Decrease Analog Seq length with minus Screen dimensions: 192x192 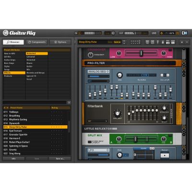162,75
